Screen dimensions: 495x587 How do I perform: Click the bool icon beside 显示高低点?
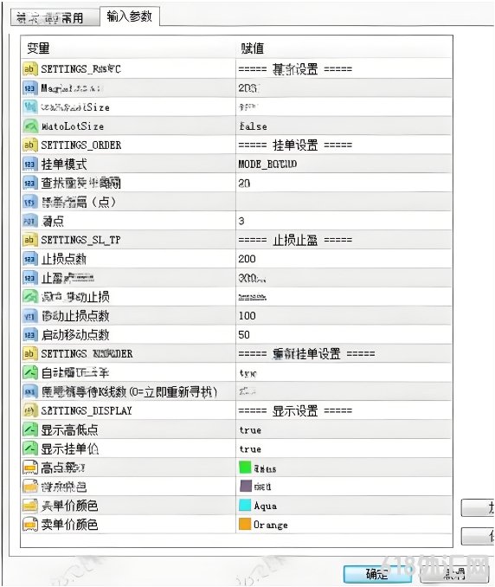[30, 429]
